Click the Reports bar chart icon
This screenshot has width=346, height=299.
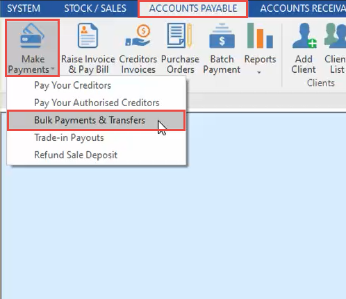260,35
